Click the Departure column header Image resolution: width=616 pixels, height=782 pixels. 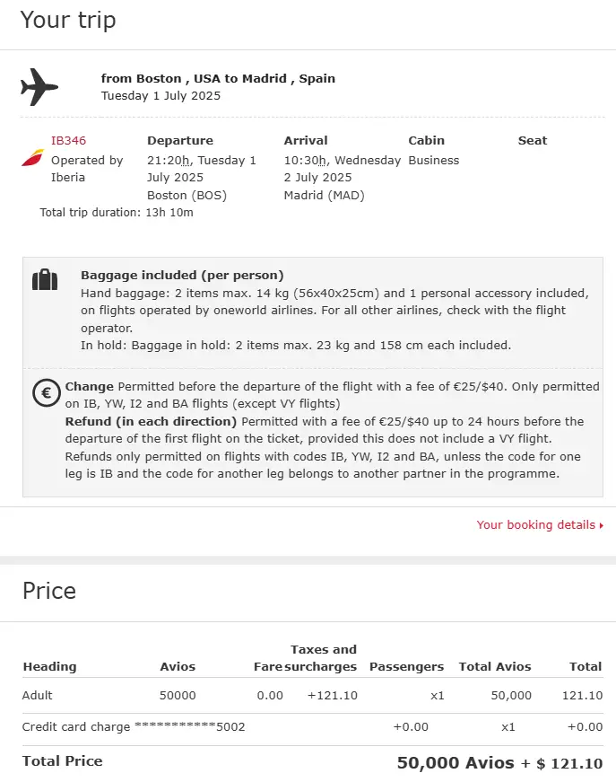point(179,140)
